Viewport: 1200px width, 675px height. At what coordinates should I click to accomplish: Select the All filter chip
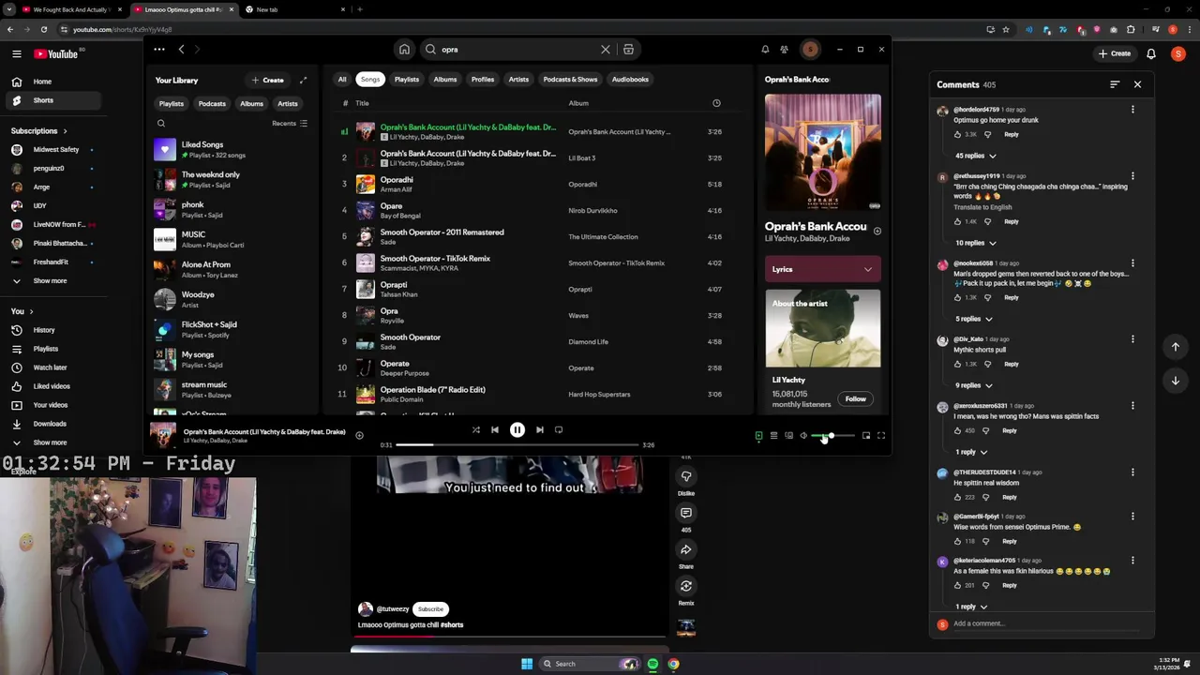point(342,80)
